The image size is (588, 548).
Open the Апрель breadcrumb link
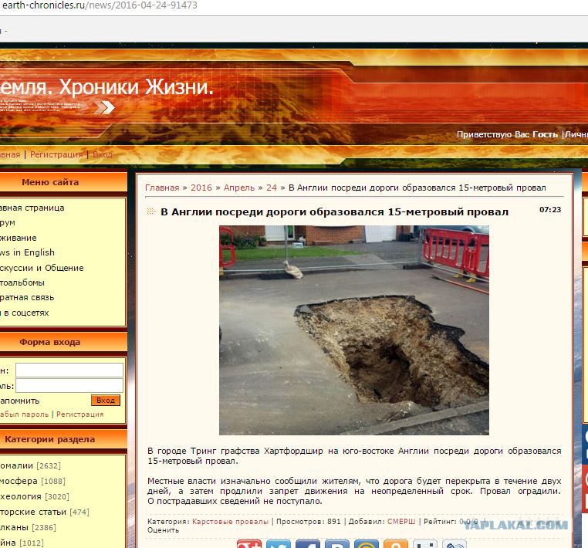tap(239, 188)
